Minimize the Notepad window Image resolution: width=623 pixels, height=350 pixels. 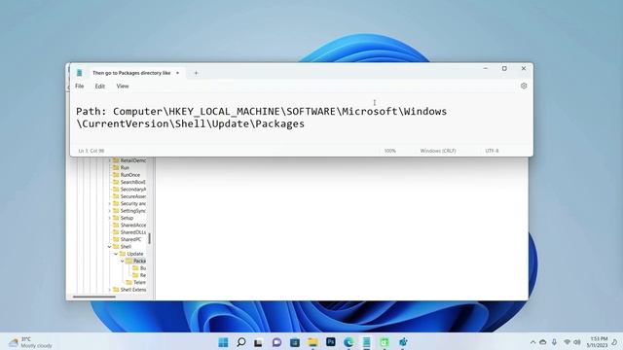pyautogui.click(x=486, y=68)
